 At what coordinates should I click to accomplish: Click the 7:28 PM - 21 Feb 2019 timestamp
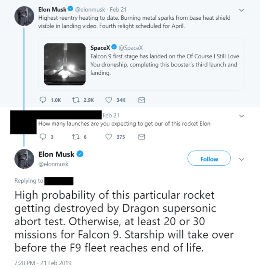click(x=43, y=263)
